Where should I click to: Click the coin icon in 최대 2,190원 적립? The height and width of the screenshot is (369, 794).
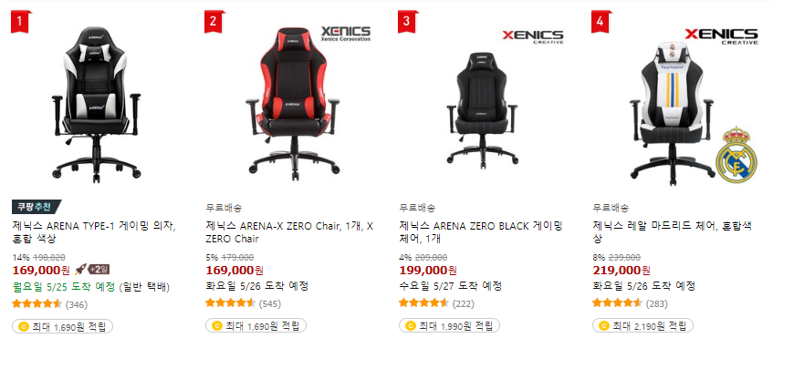603,326
